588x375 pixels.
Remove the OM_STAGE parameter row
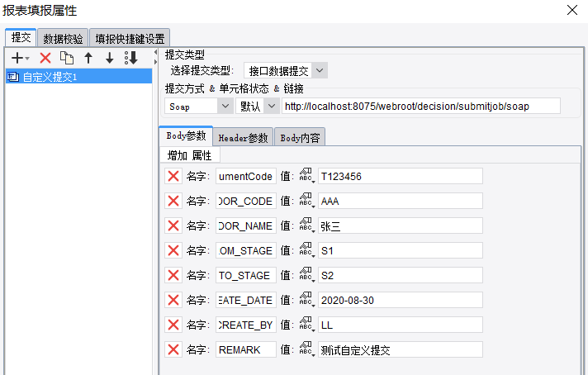pyautogui.click(x=173, y=250)
